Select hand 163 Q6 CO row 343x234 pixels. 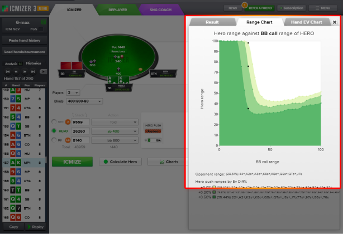point(24,217)
